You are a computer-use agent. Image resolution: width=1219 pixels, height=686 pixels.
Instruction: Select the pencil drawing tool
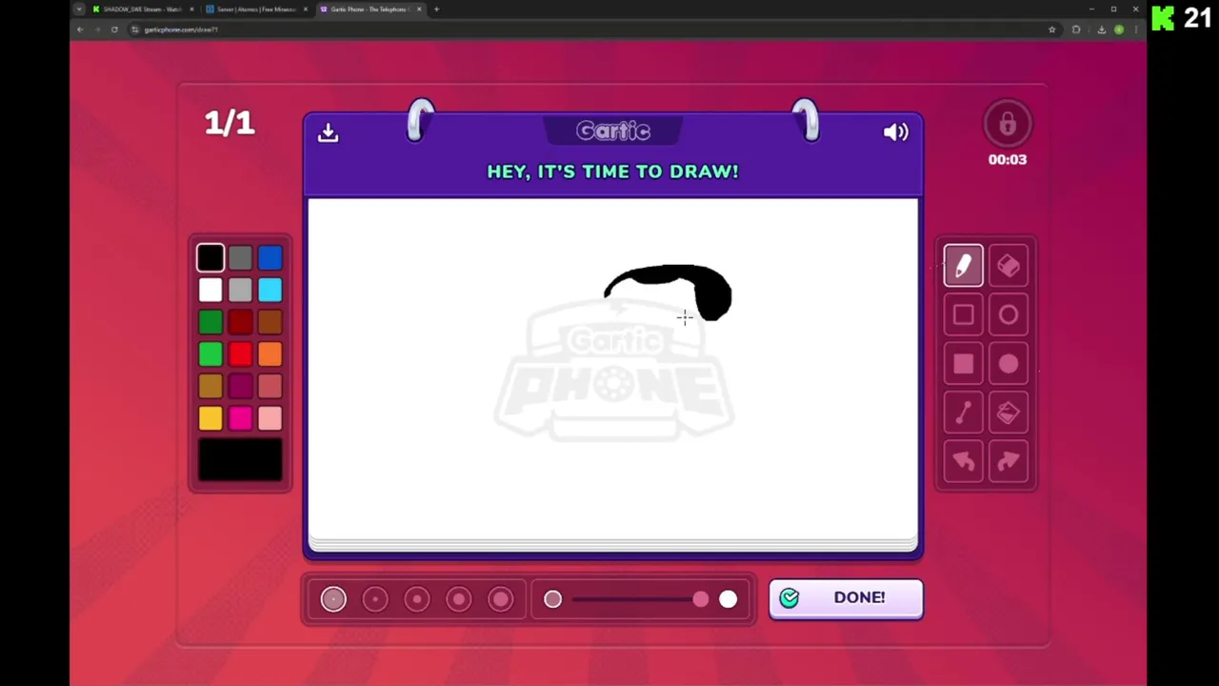tap(963, 266)
